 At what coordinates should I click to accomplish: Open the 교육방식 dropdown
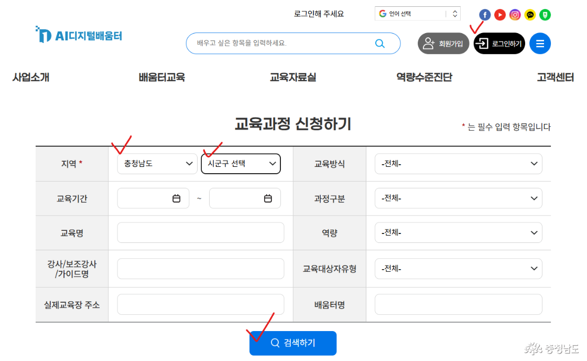(x=458, y=163)
